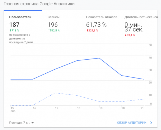Click the x-axis label 15 апр.
The height and width of the screenshot is (130, 161).
click(13, 109)
